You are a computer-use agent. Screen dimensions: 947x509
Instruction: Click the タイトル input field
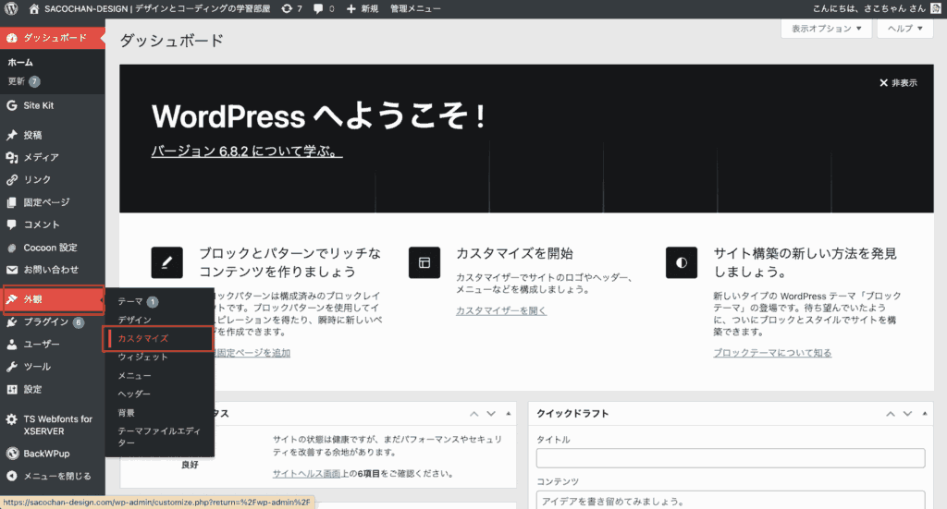click(x=731, y=458)
